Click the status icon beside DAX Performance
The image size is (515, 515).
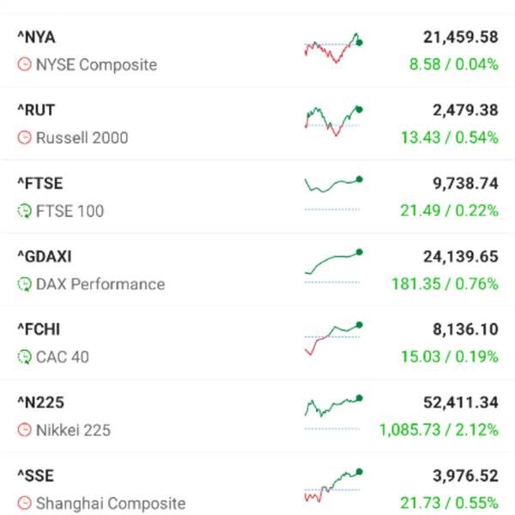click(25, 284)
